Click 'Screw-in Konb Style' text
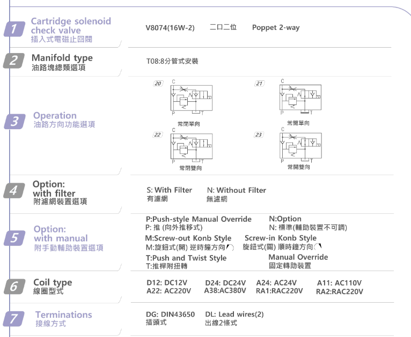 281,238
